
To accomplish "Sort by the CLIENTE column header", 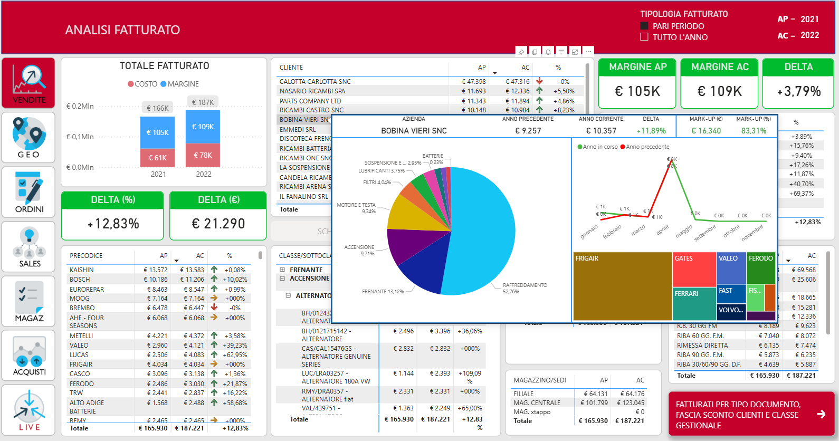I will click(291, 68).
